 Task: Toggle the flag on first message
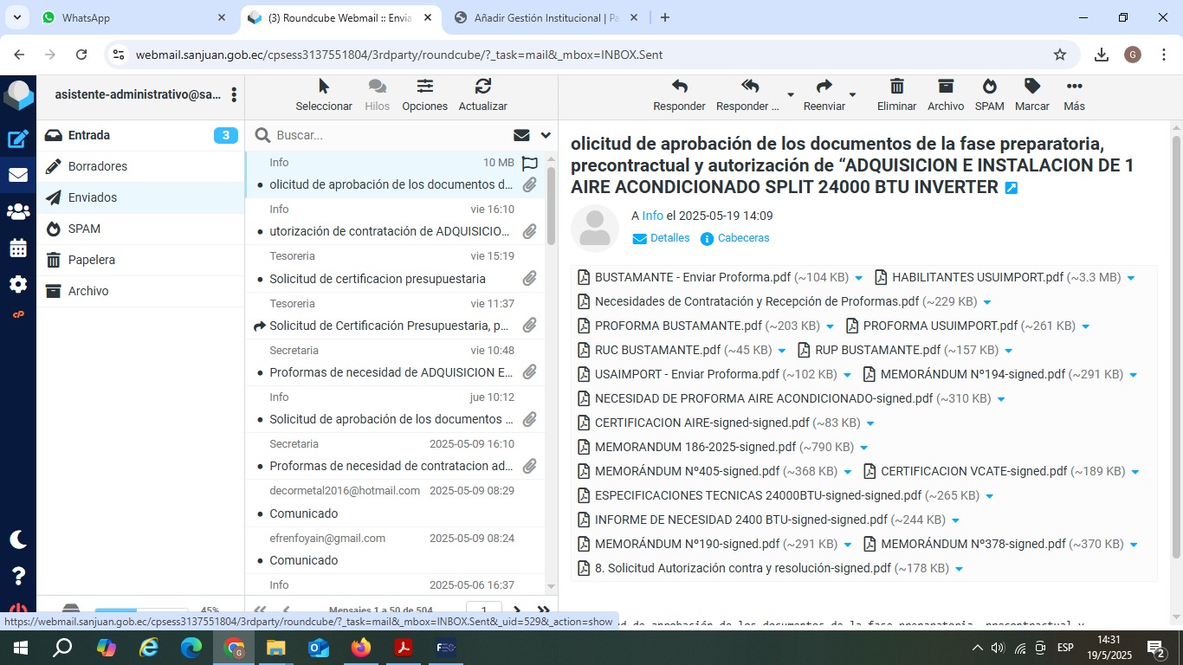[x=530, y=163]
